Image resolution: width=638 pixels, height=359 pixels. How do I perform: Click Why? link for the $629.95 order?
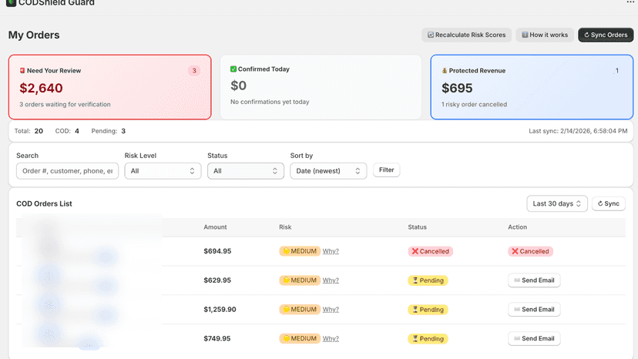point(331,280)
